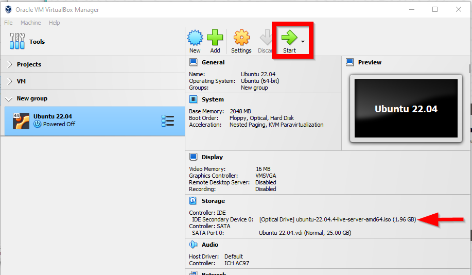Image resolution: width=472 pixels, height=275 pixels.
Task: Maximize the VirtualBox Manager window
Action: click(x=435, y=9)
